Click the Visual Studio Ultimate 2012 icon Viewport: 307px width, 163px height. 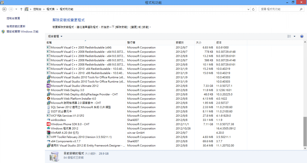tap(49, 86)
